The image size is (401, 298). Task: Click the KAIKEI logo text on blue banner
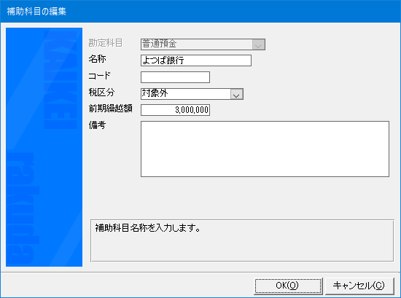pyautogui.click(x=61, y=80)
